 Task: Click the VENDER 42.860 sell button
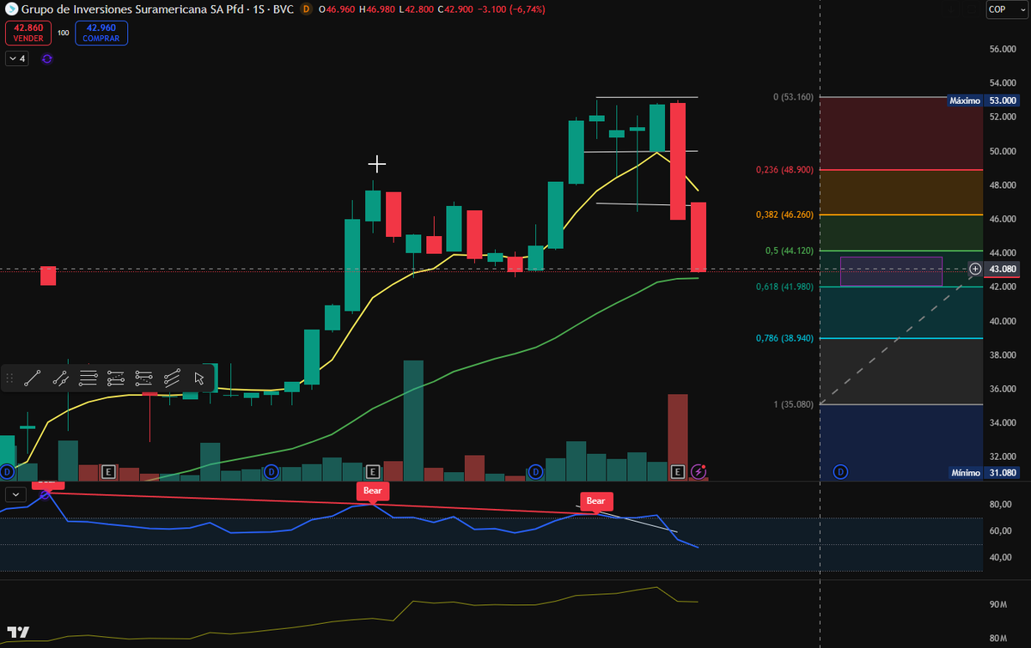(x=28, y=33)
